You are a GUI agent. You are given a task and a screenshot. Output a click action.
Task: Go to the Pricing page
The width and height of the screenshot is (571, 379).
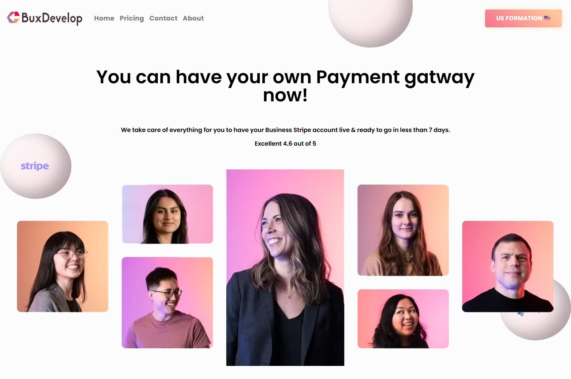pyautogui.click(x=132, y=18)
